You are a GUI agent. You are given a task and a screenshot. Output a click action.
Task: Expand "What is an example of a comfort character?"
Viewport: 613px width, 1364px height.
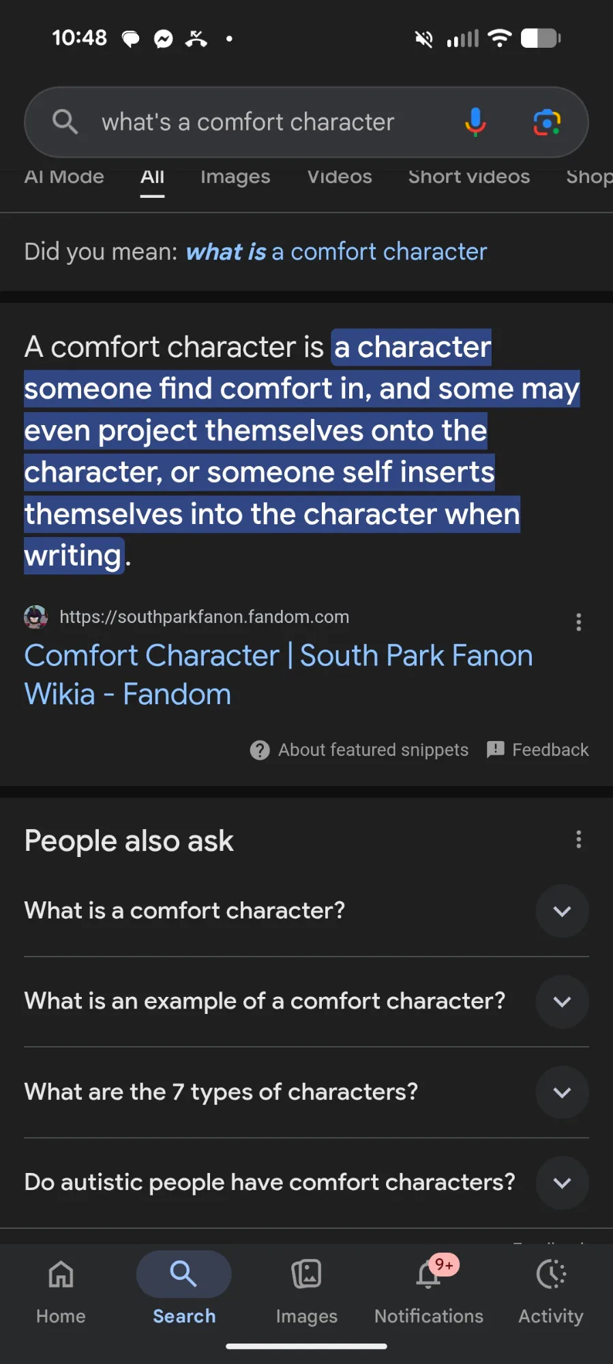pos(562,1002)
